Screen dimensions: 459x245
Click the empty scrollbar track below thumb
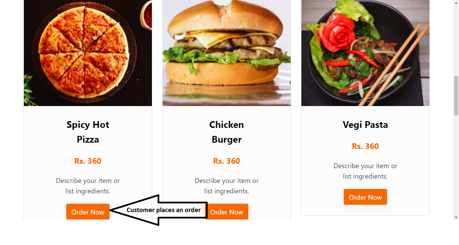coord(456,164)
